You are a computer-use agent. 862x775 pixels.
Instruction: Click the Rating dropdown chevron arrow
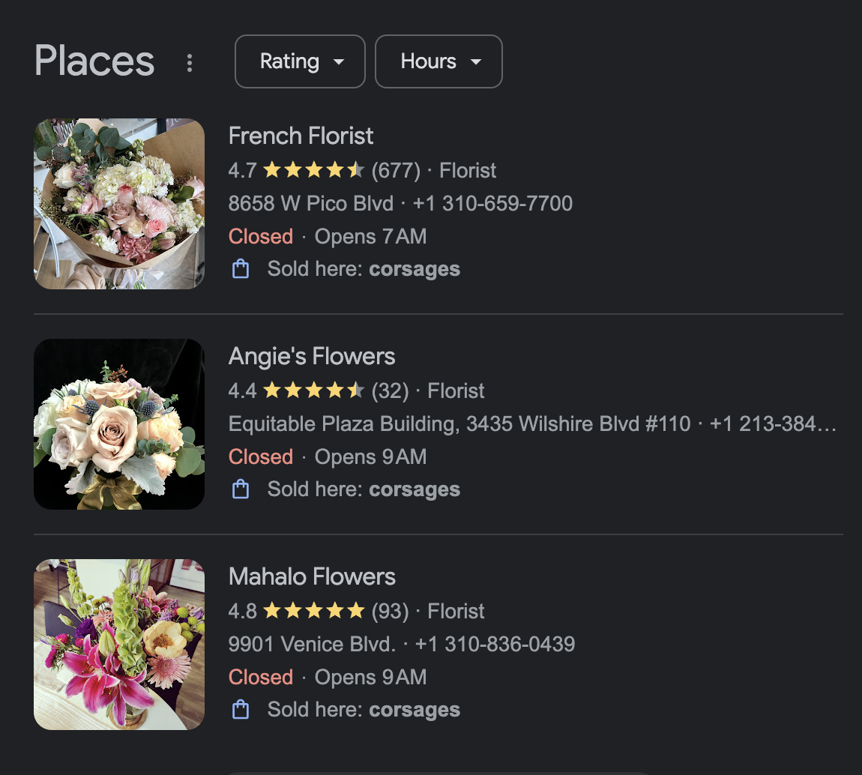(x=339, y=63)
